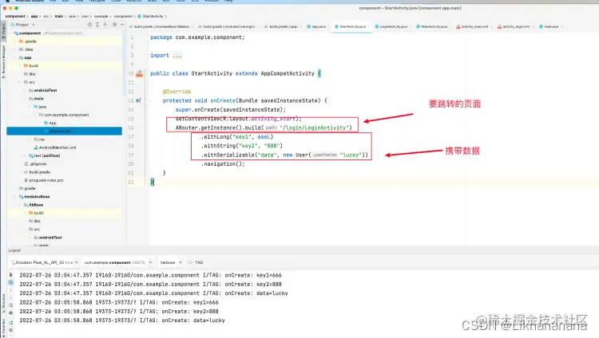Open logcat settings gear icon
The image size is (599, 338).
[x=10, y=330]
